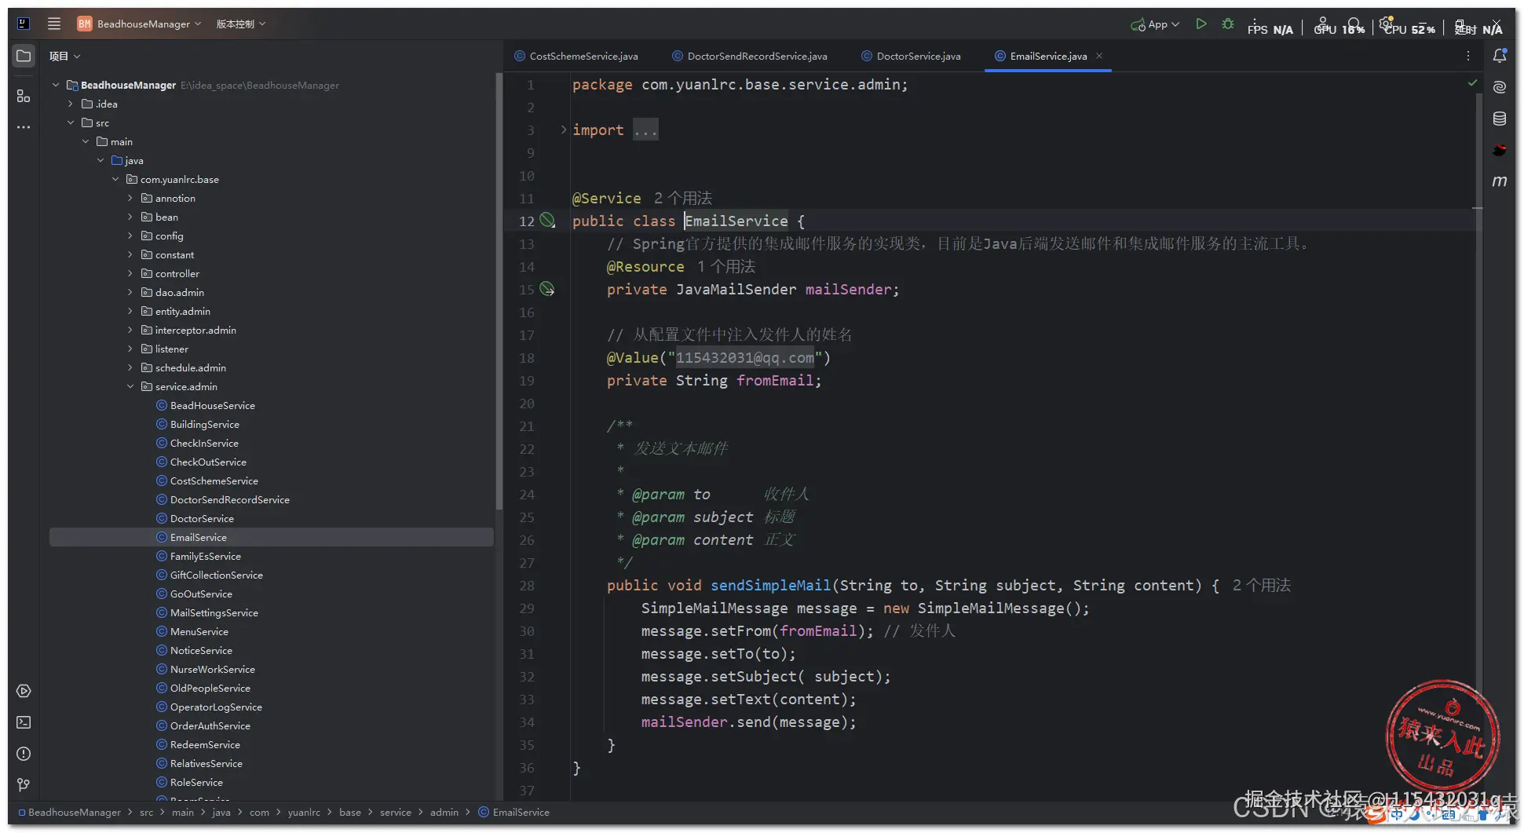The width and height of the screenshot is (1524, 833).
Task: Collapse the java folder
Action: (100, 160)
